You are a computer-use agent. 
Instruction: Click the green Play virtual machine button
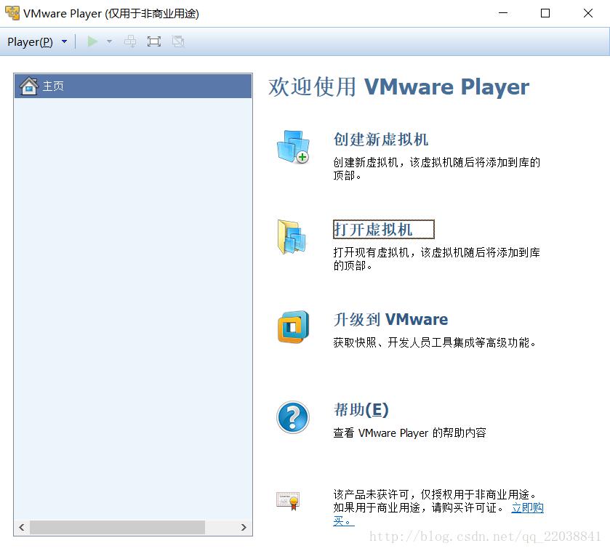pyautogui.click(x=92, y=41)
